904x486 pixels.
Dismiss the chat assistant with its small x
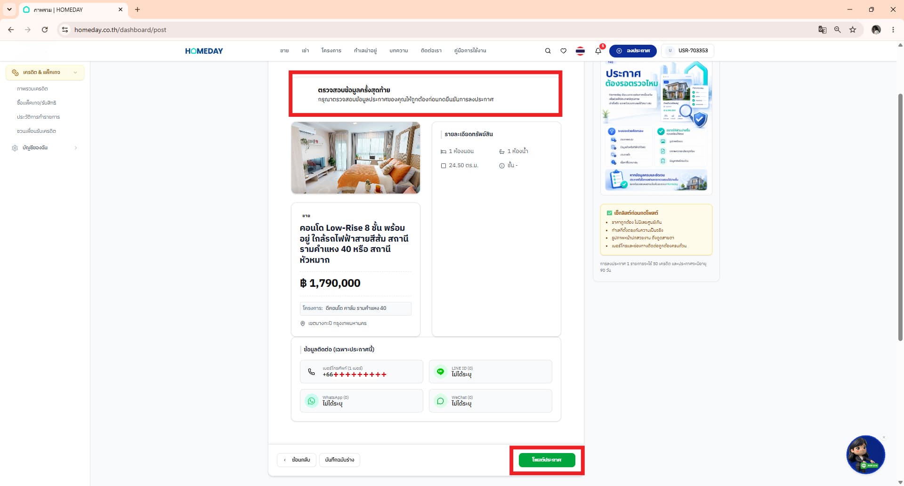tap(884, 437)
